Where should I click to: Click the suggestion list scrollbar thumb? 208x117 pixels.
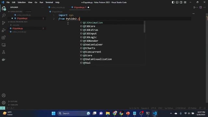[x=144, y=27]
